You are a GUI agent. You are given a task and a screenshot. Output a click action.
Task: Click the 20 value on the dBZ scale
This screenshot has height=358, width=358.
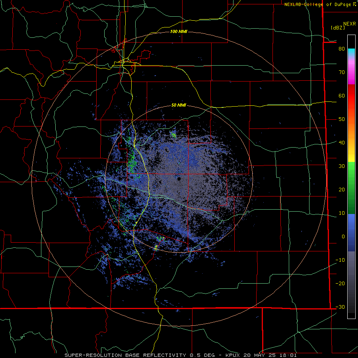pos(342,189)
